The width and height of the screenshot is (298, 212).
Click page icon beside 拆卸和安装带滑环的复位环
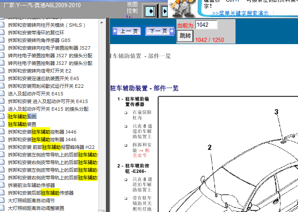point(2,32)
